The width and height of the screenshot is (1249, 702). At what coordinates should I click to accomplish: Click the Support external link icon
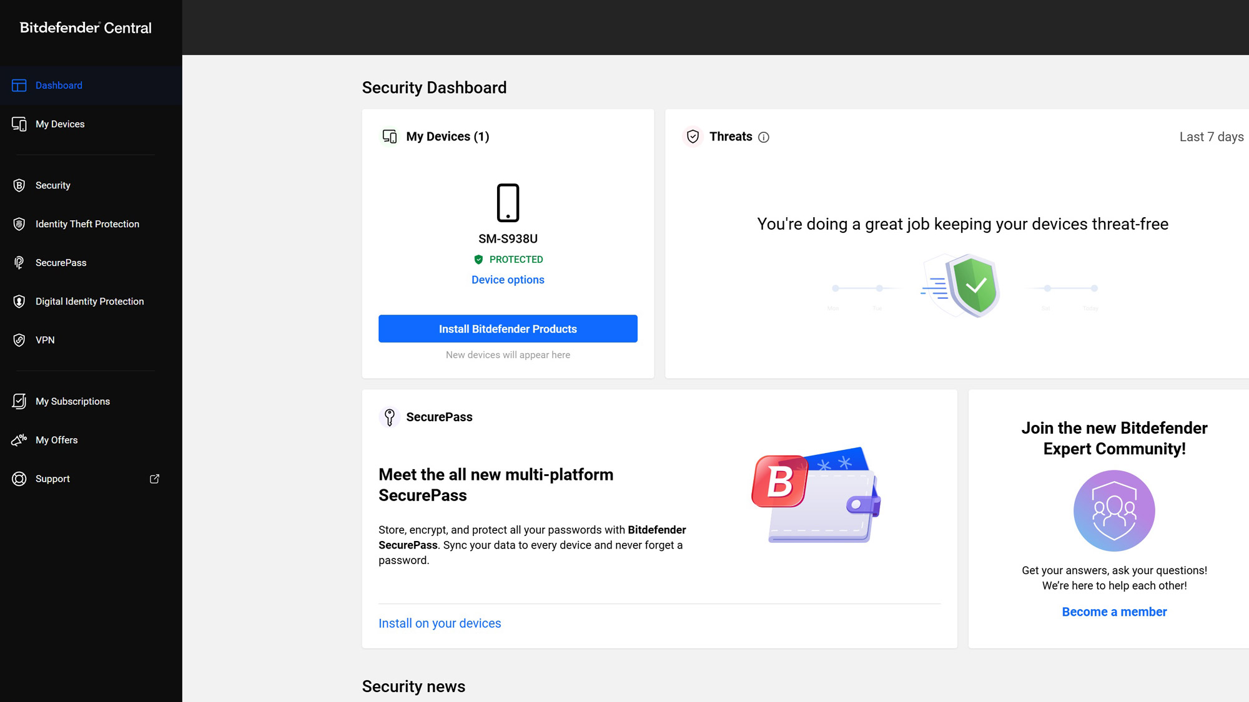(x=154, y=479)
